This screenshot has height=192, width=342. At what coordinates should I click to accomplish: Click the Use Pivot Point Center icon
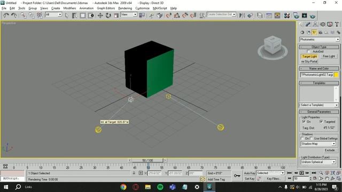point(142,15)
